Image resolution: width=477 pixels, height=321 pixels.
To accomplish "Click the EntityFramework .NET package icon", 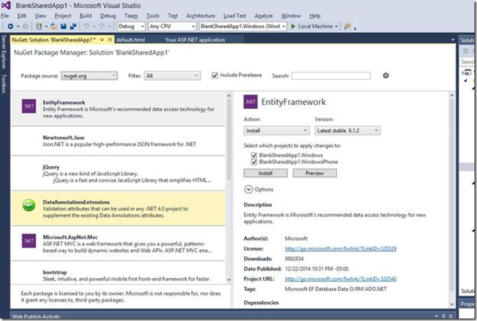I will tap(28, 105).
